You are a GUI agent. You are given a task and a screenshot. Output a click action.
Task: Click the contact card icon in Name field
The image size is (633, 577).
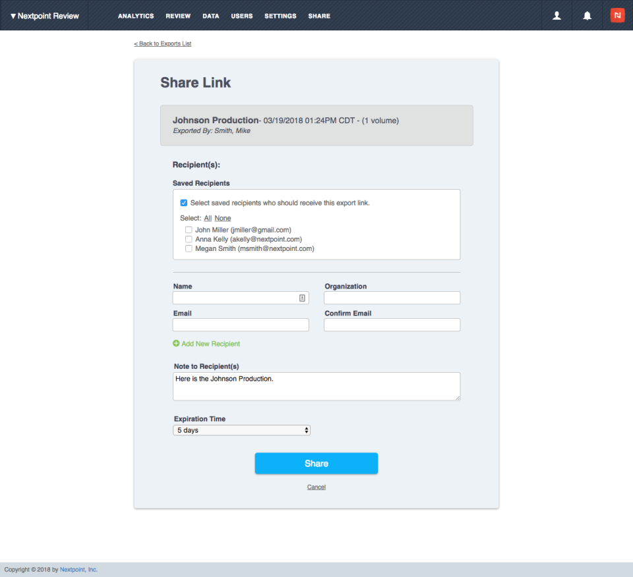coord(302,298)
